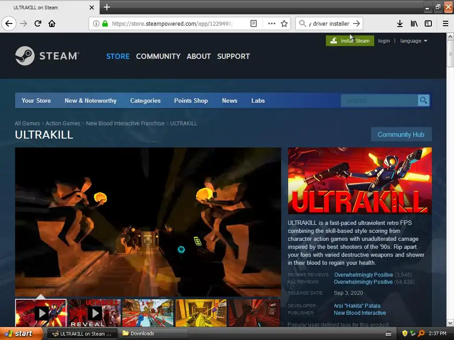Open the browser hamburger menu
Viewport: 454px width, 340px height.
446,23
